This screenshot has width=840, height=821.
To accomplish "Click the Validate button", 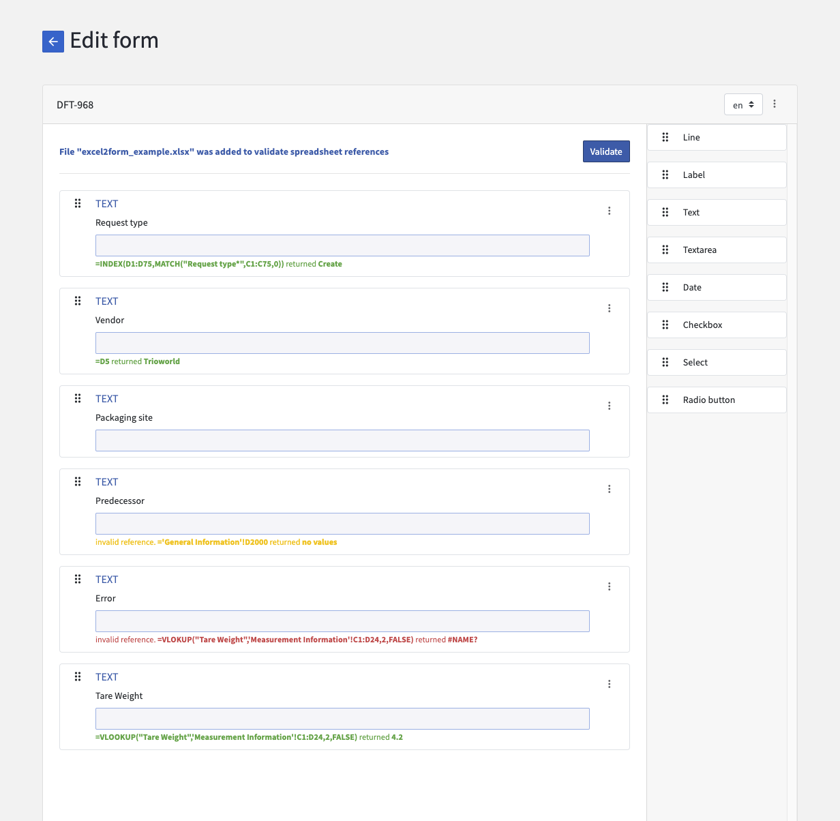I will [606, 151].
